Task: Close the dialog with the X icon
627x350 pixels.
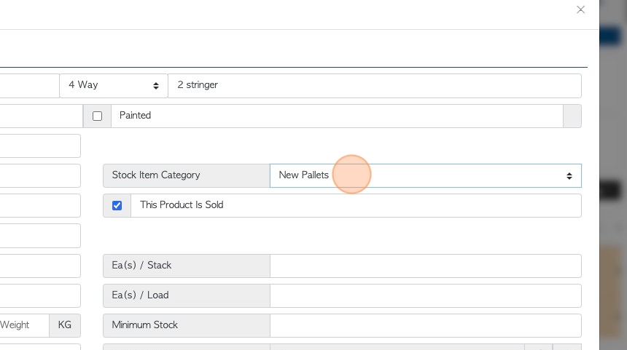Action: coord(580,9)
